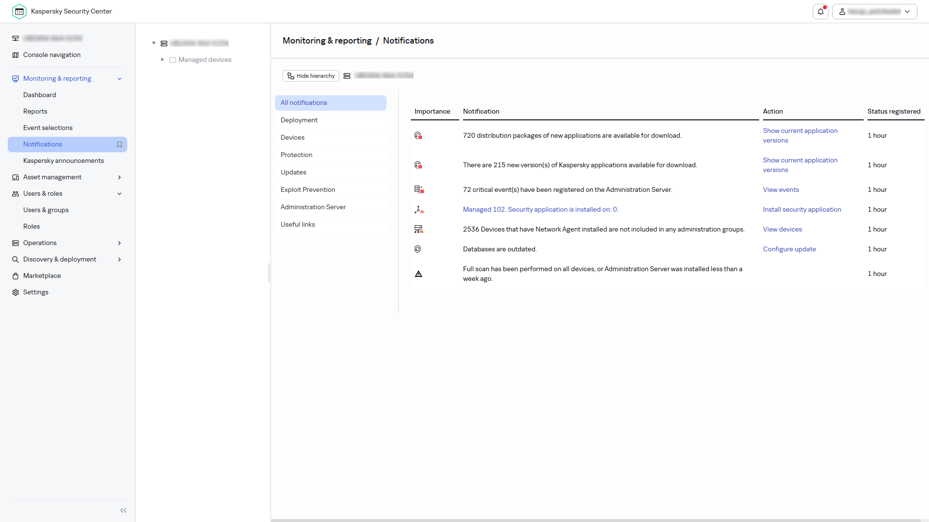Expand the Discovery & deployment section
Image resolution: width=929 pixels, height=522 pixels.
120,260
